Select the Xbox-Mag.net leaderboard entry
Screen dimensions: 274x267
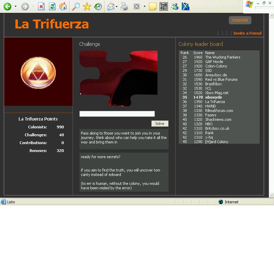[x=219, y=93]
